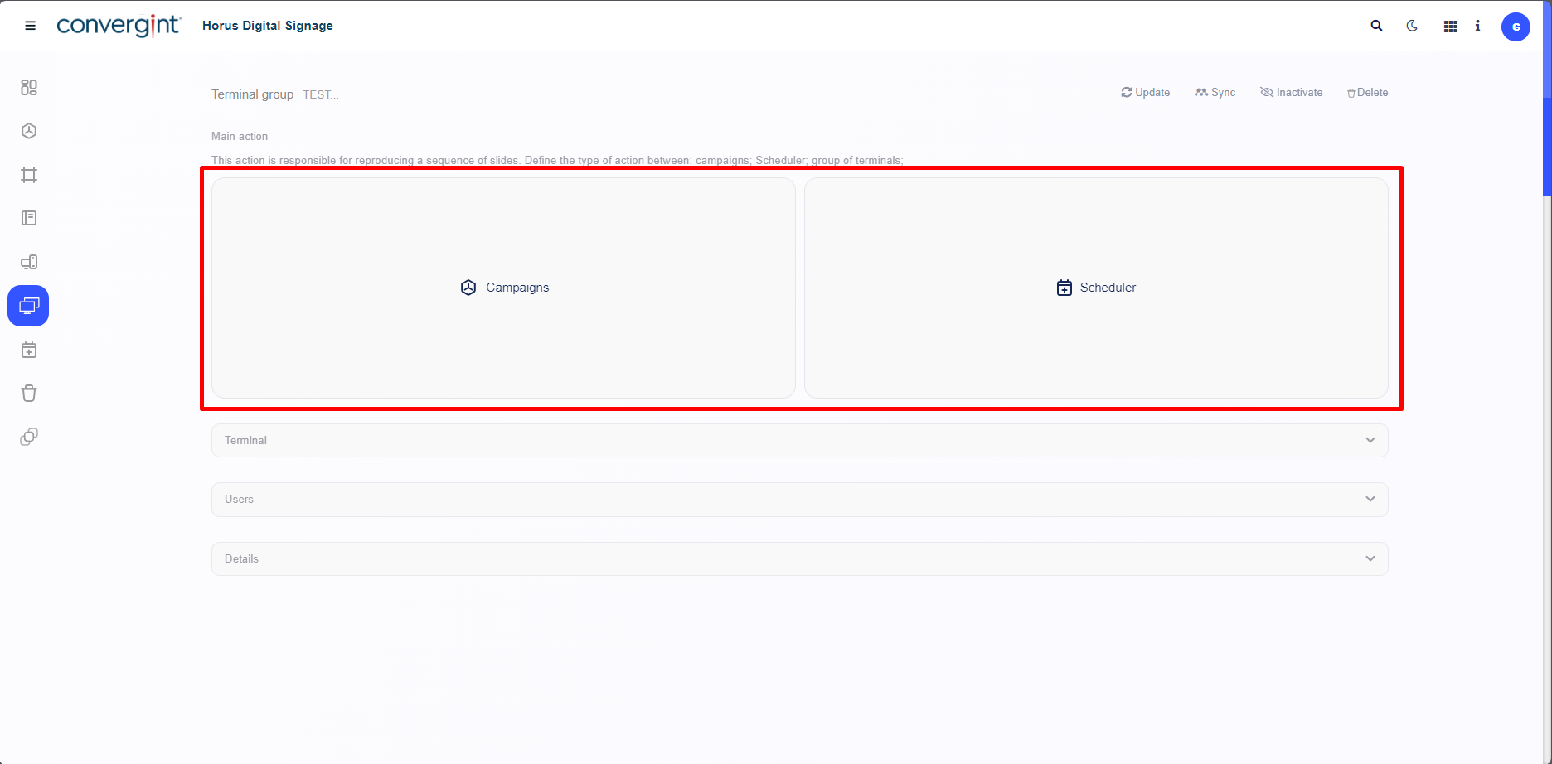Select the devices icon in the sidebar
This screenshot has height=764, width=1552.
click(x=29, y=263)
